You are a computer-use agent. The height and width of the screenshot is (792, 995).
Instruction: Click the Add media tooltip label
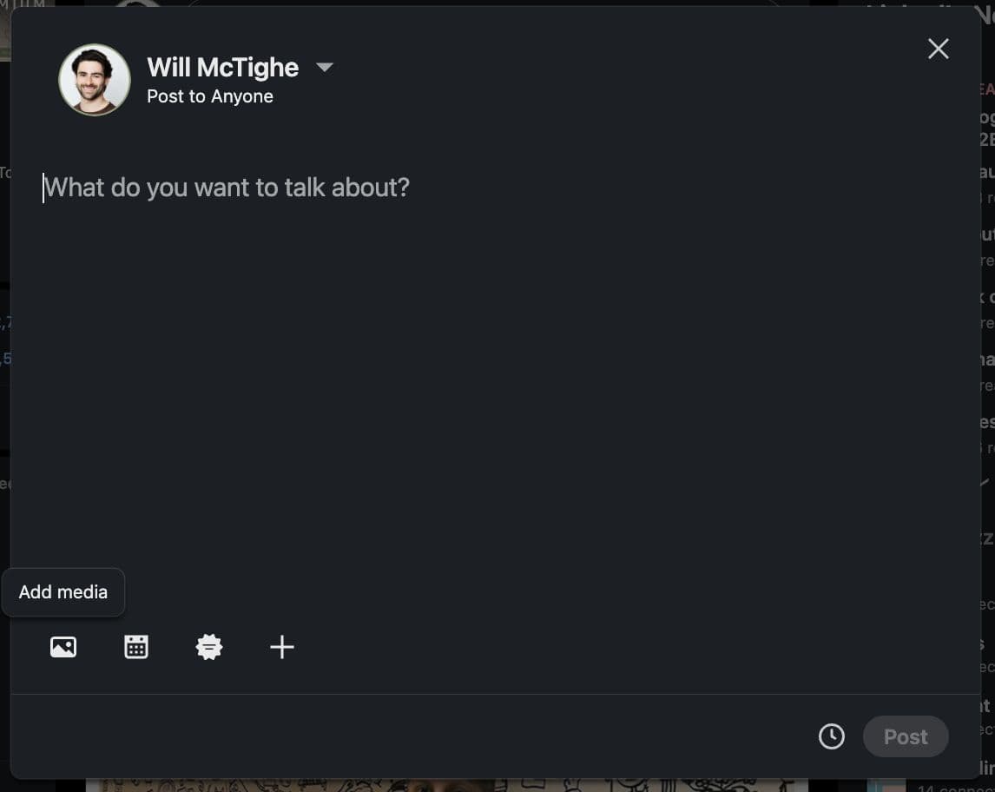pyautogui.click(x=63, y=592)
